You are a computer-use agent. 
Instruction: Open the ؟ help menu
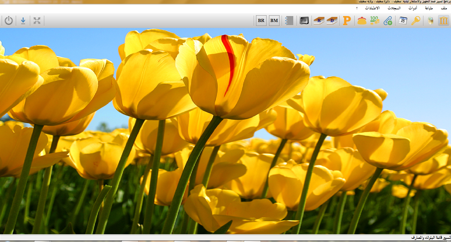tap(357, 8)
